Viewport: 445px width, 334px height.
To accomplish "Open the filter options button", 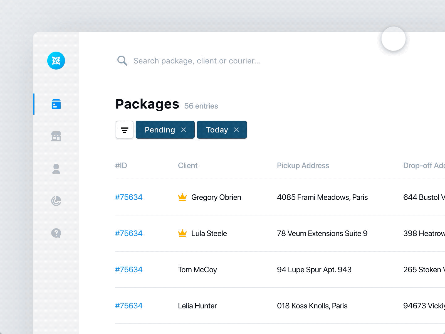I will click(x=125, y=130).
